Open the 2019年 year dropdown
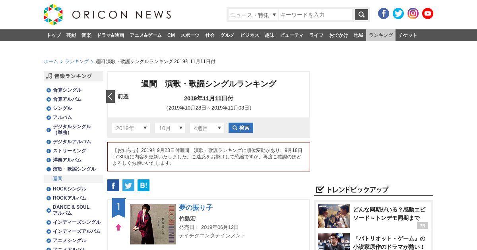477x250 pixels. [x=131, y=128]
